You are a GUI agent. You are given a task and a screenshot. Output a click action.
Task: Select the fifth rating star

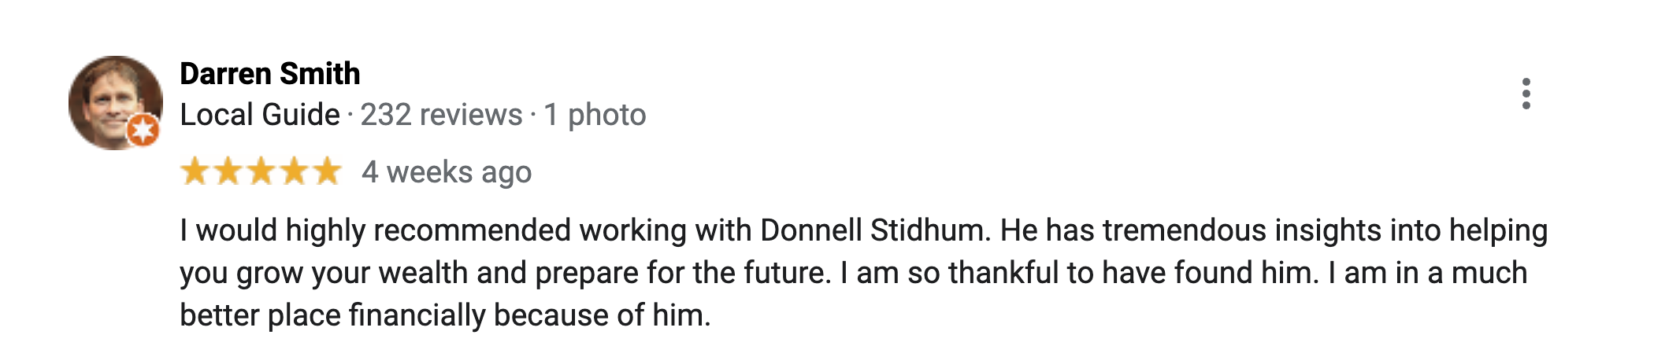pos(326,171)
